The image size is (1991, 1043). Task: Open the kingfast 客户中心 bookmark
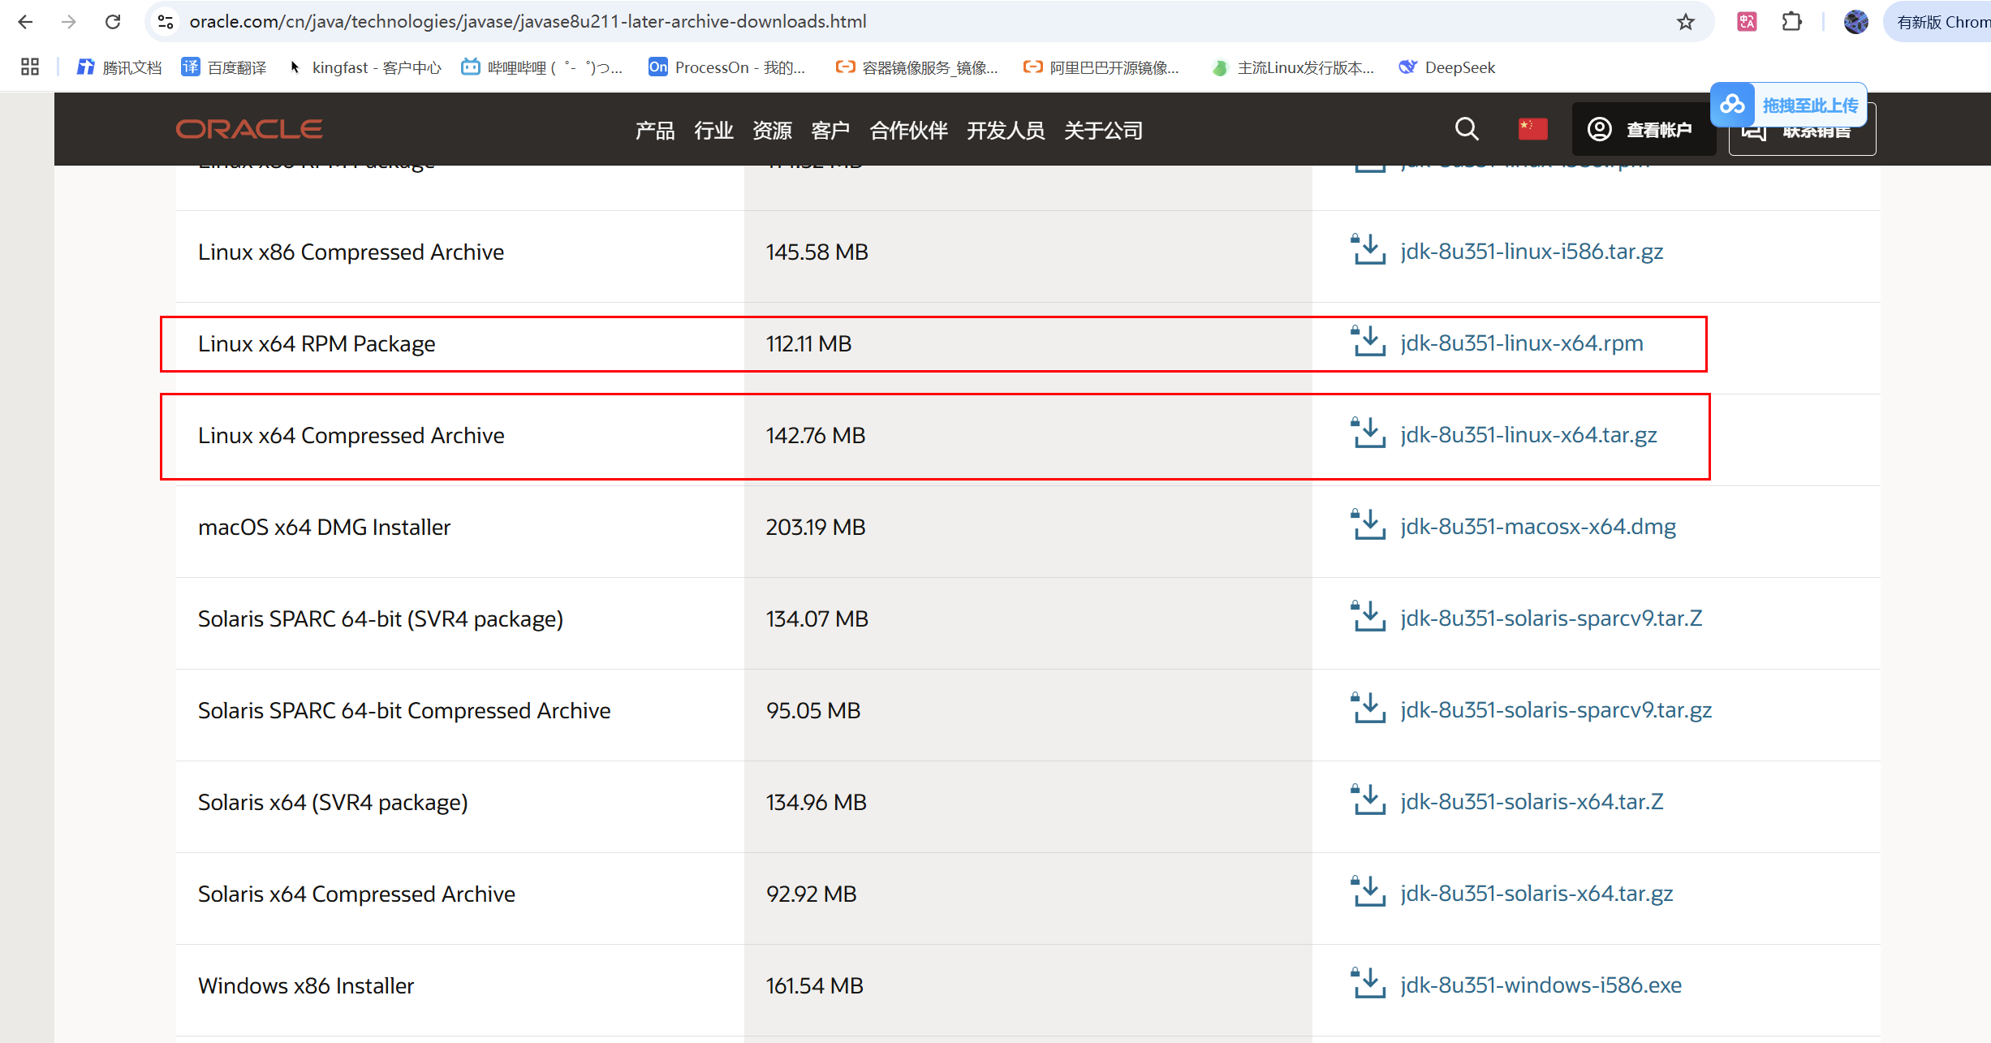click(364, 67)
